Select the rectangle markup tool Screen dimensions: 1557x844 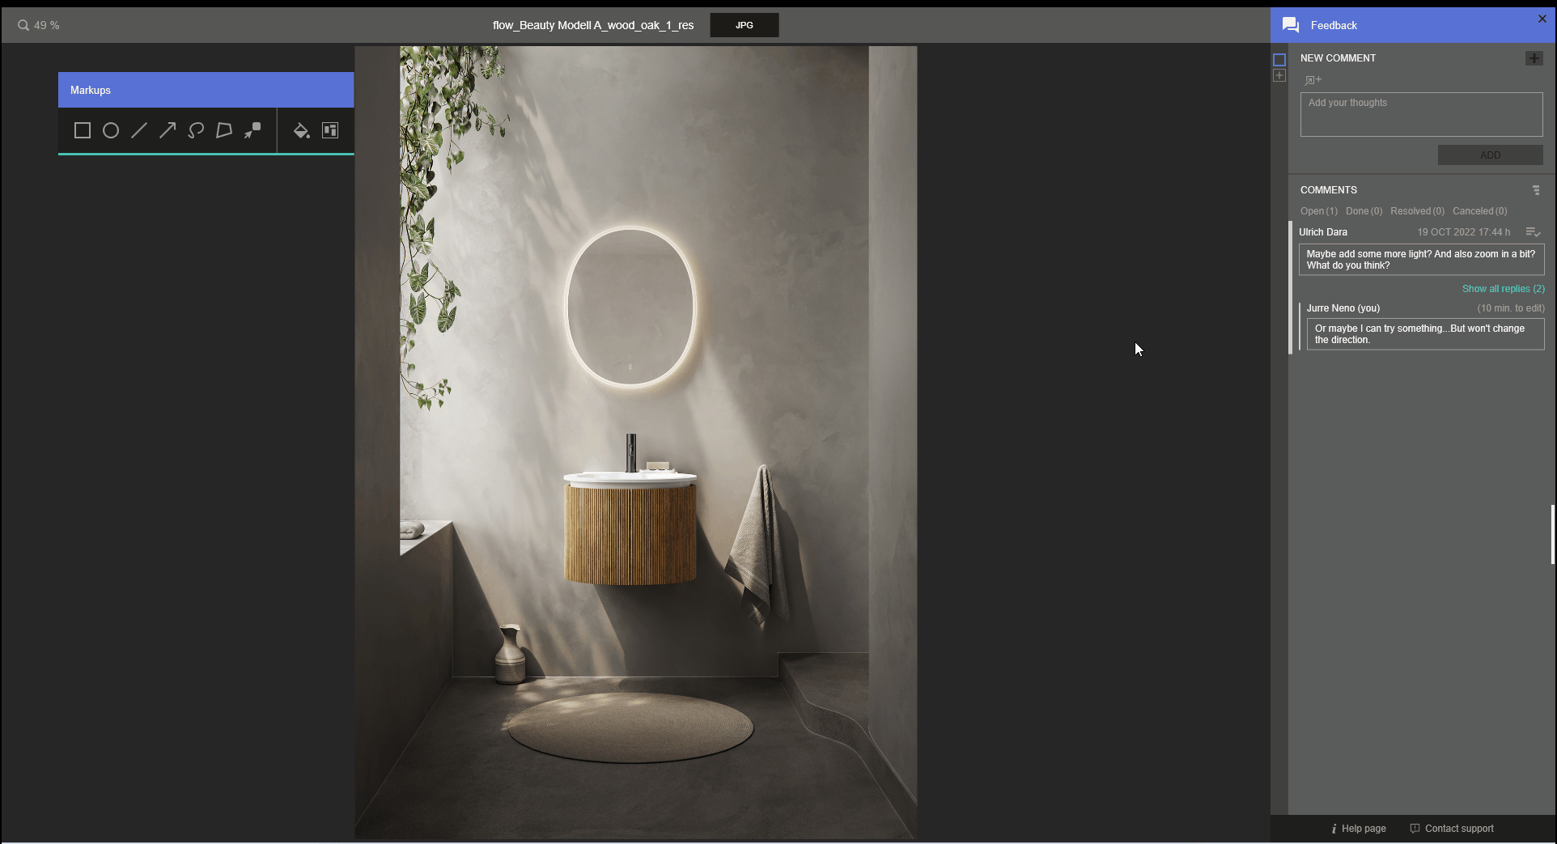pos(82,130)
